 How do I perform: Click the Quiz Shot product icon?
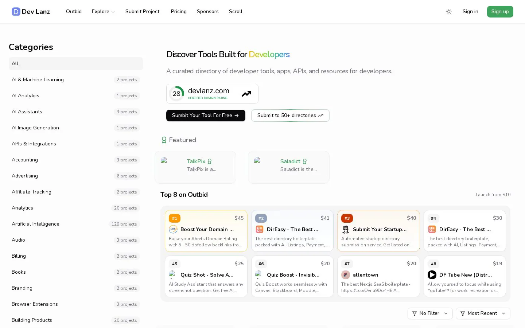[173, 275]
